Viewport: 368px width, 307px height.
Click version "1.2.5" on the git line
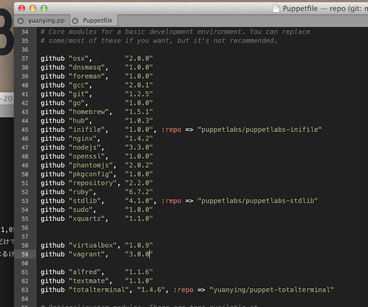pyautogui.click(x=139, y=94)
